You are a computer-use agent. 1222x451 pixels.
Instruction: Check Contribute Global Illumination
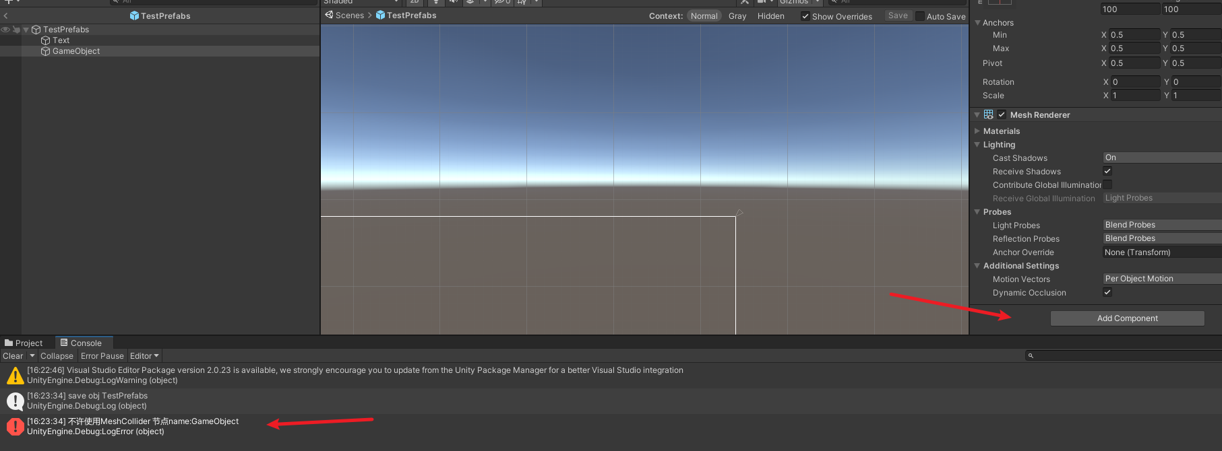[1107, 184]
